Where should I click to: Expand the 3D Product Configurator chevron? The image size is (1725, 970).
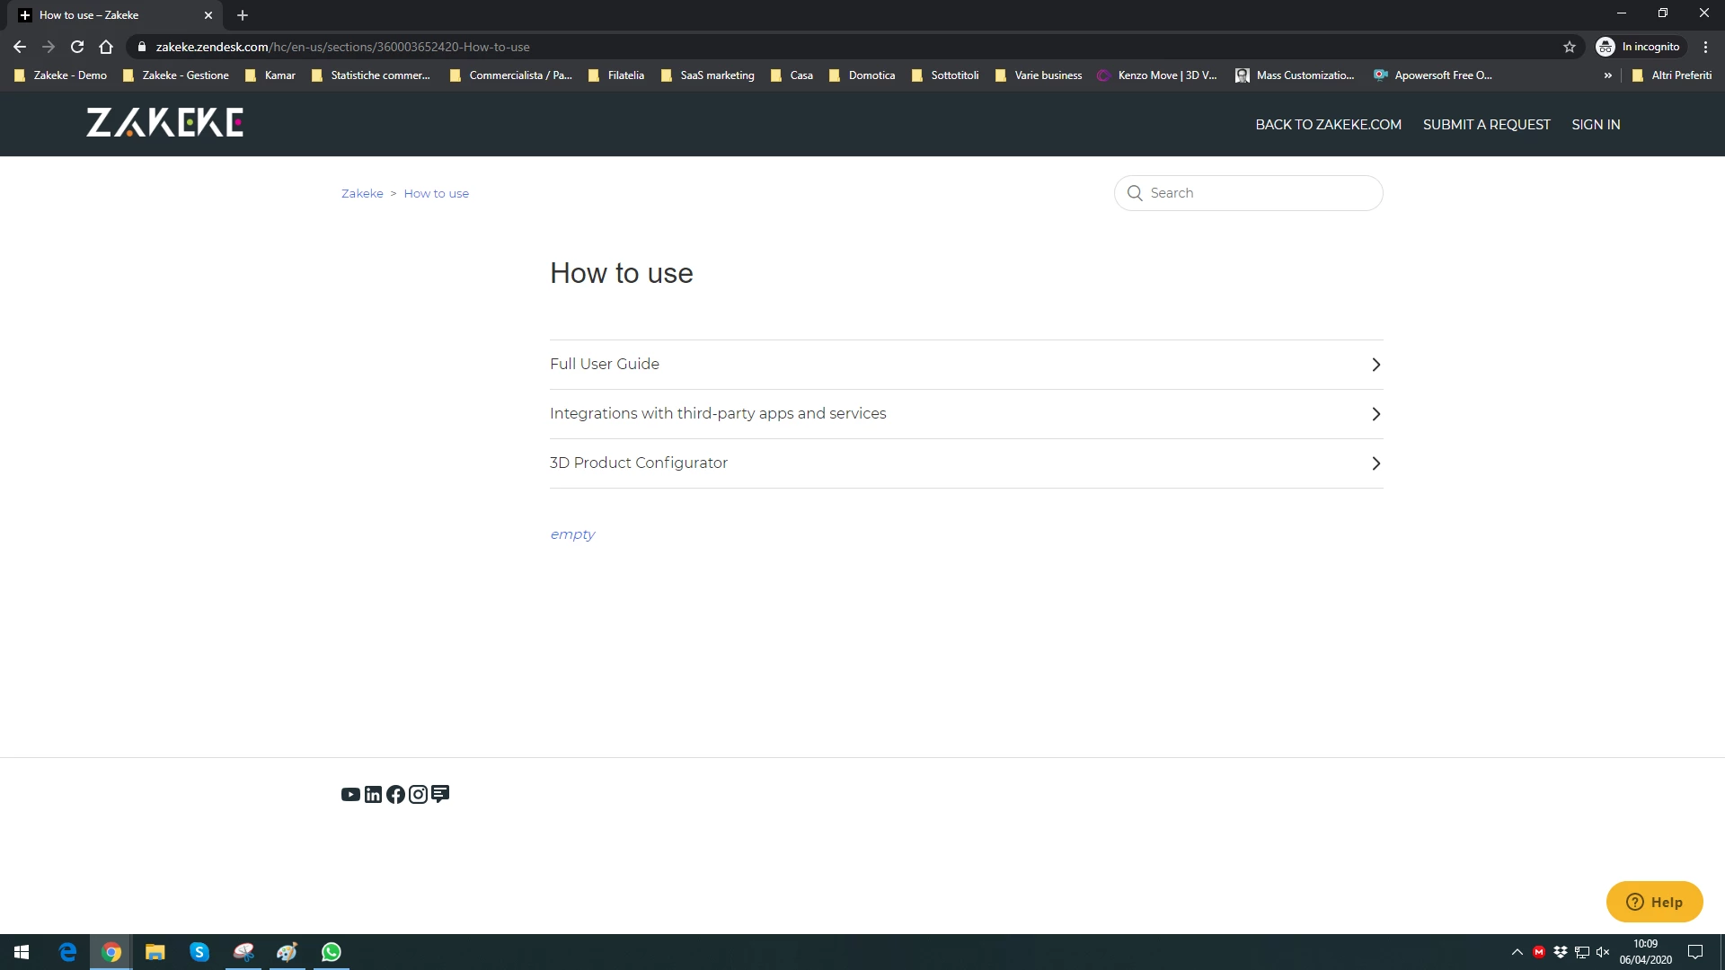[1376, 463]
